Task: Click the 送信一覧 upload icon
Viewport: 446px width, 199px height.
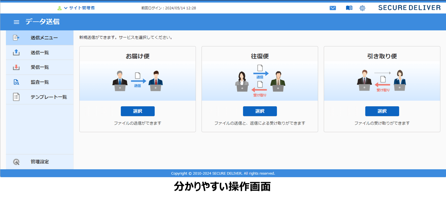Action: tap(16, 52)
